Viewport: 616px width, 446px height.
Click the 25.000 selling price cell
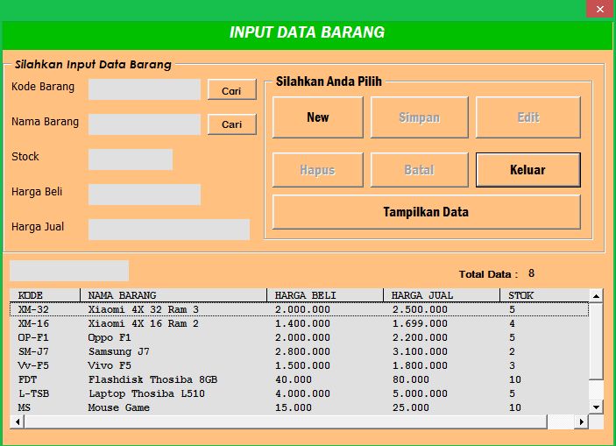[x=411, y=407]
